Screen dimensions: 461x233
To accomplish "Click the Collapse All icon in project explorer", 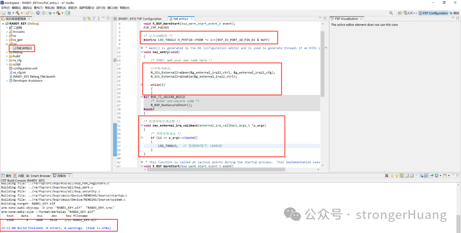I will click(85, 18).
